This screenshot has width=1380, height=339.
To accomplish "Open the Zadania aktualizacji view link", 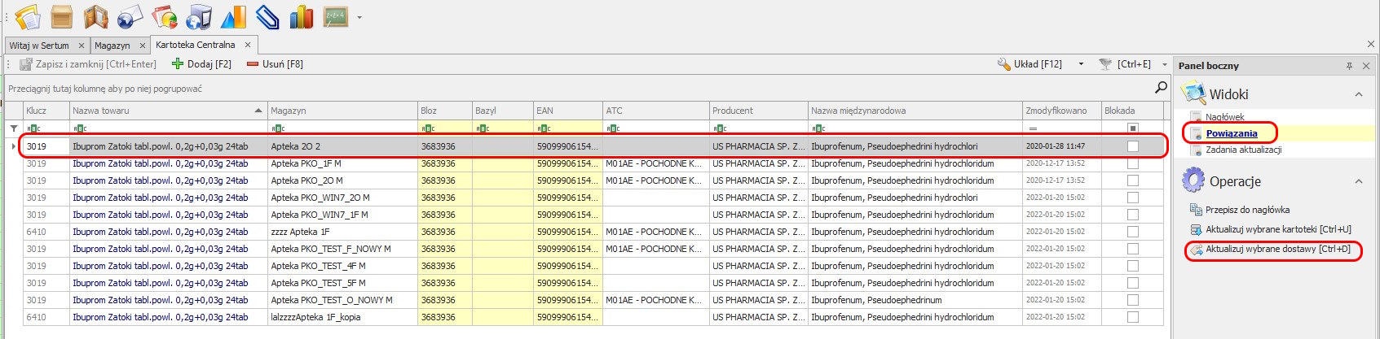I will click(x=1243, y=150).
